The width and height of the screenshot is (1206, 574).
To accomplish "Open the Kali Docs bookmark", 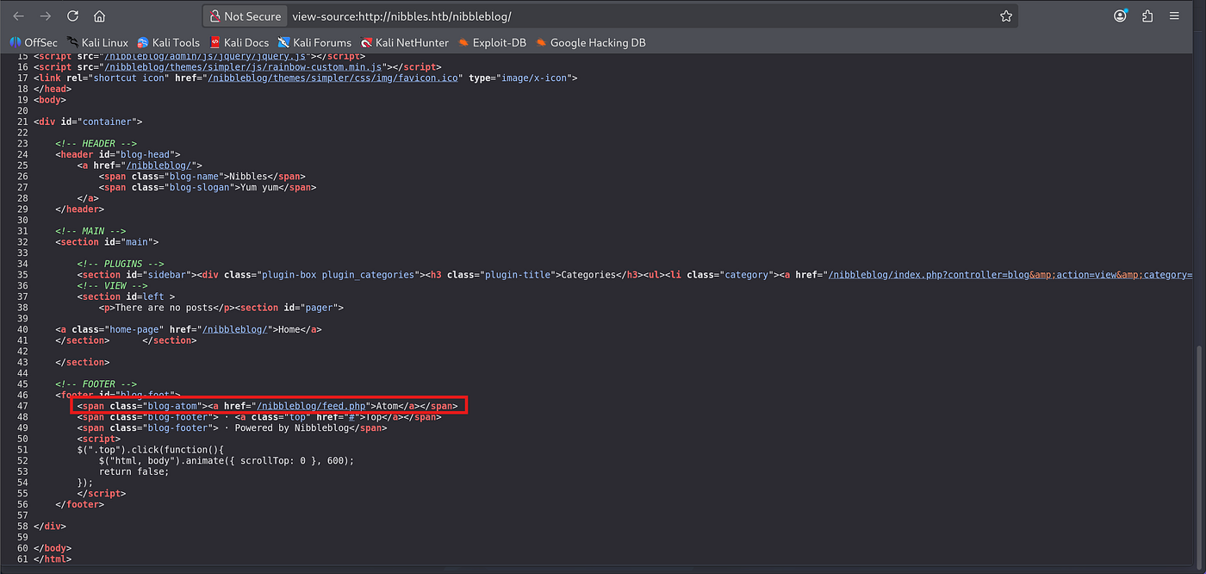I will click(x=239, y=42).
